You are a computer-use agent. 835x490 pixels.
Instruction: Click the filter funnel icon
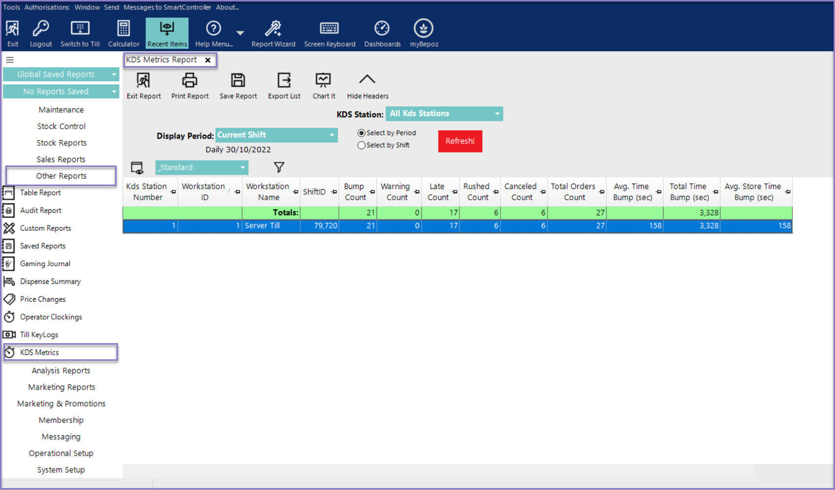click(279, 167)
